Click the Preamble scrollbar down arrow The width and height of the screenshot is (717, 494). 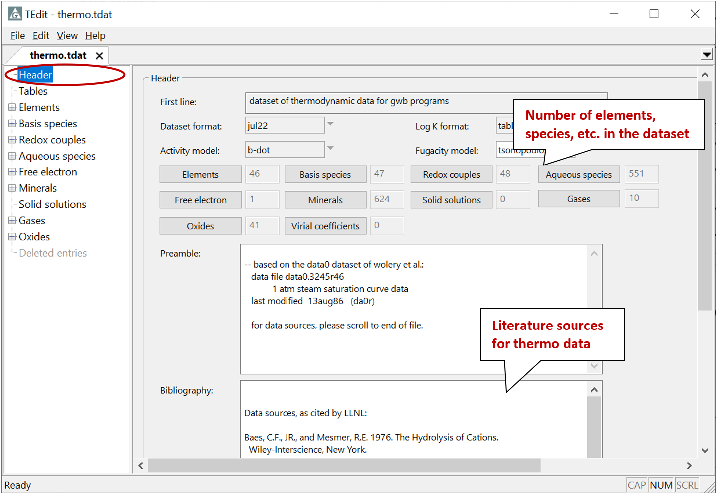(594, 366)
